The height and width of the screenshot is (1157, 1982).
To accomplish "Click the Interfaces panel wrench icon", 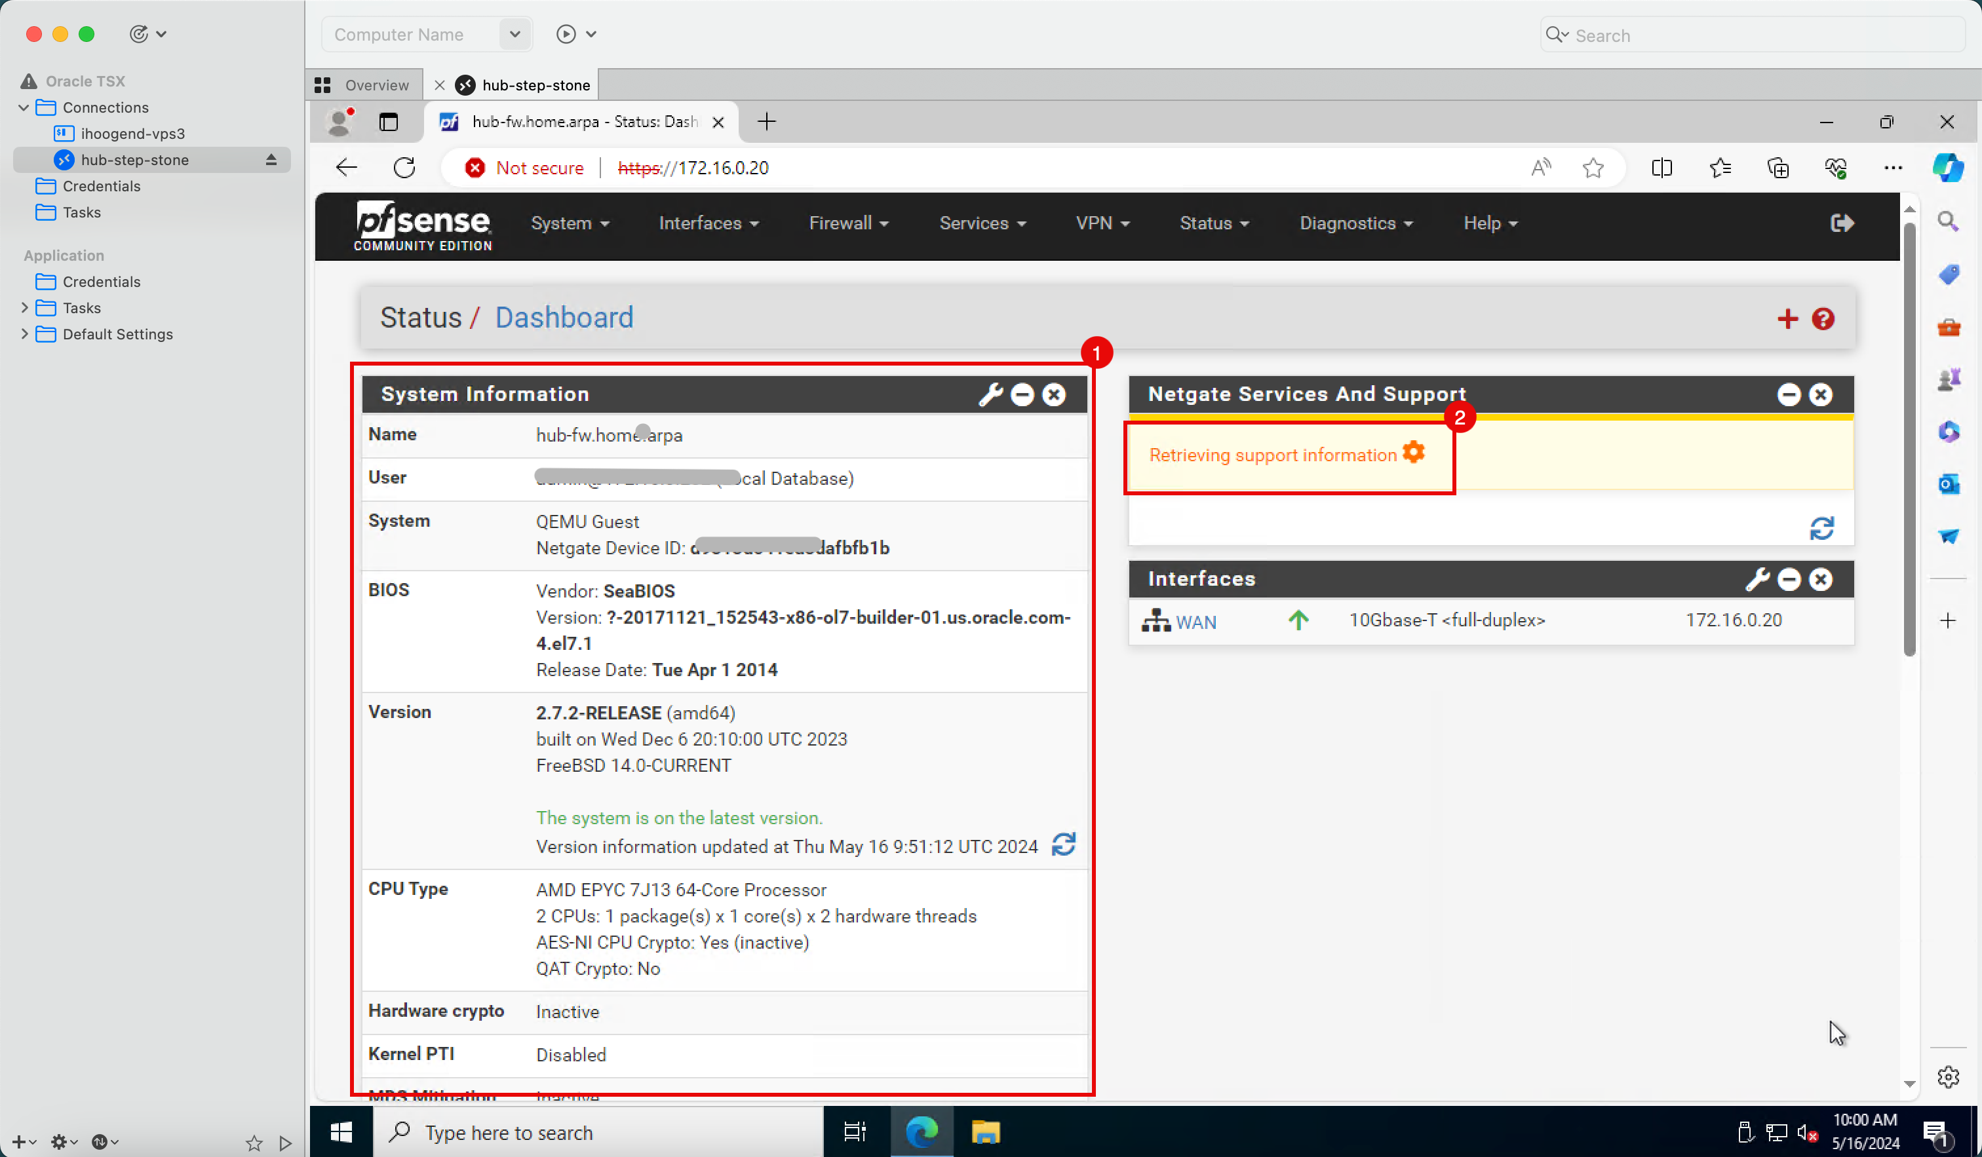I will [x=1756, y=578].
